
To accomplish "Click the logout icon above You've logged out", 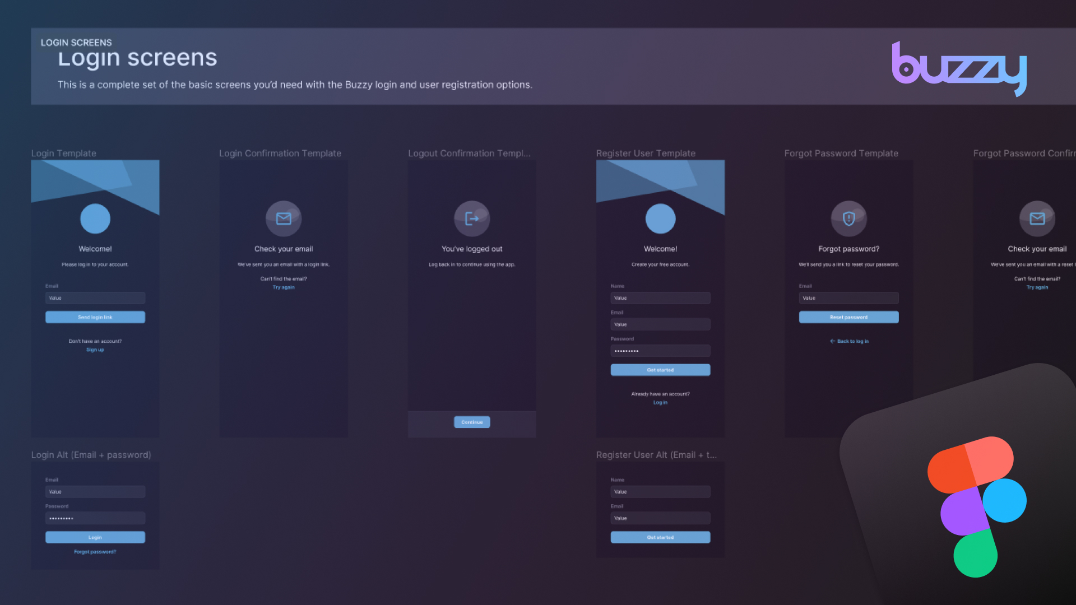I will click(x=472, y=218).
